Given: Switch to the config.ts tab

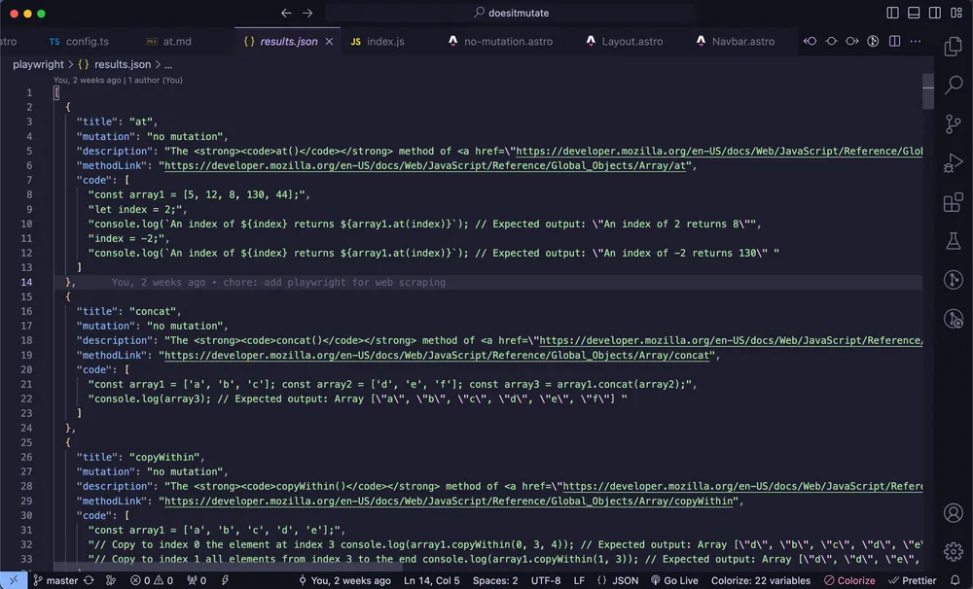Looking at the screenshot, I should [x=79, y=42].
